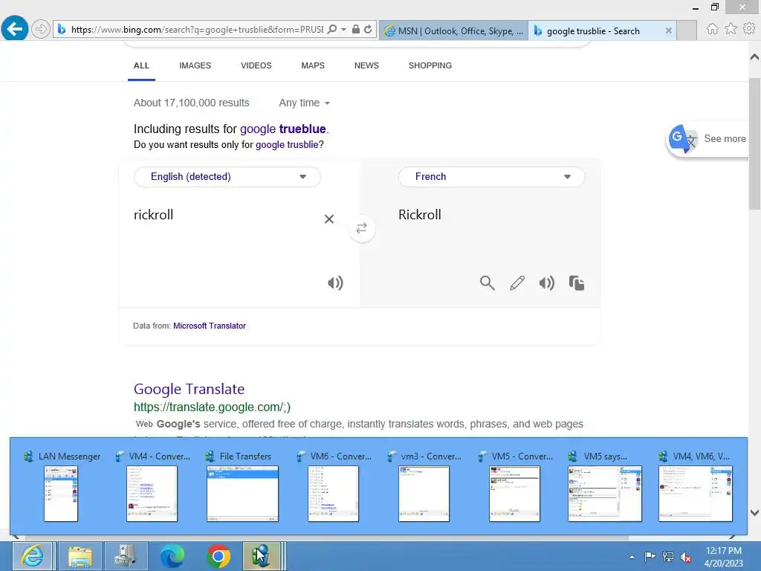The image size is (761, 571).
Task: Play audio of the source text rickroll
Action: pos(335,283)
